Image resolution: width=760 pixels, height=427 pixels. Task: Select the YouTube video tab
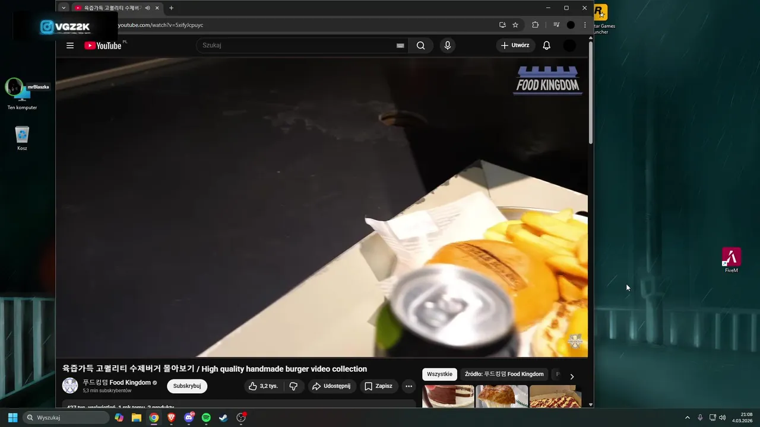point(113,8)
